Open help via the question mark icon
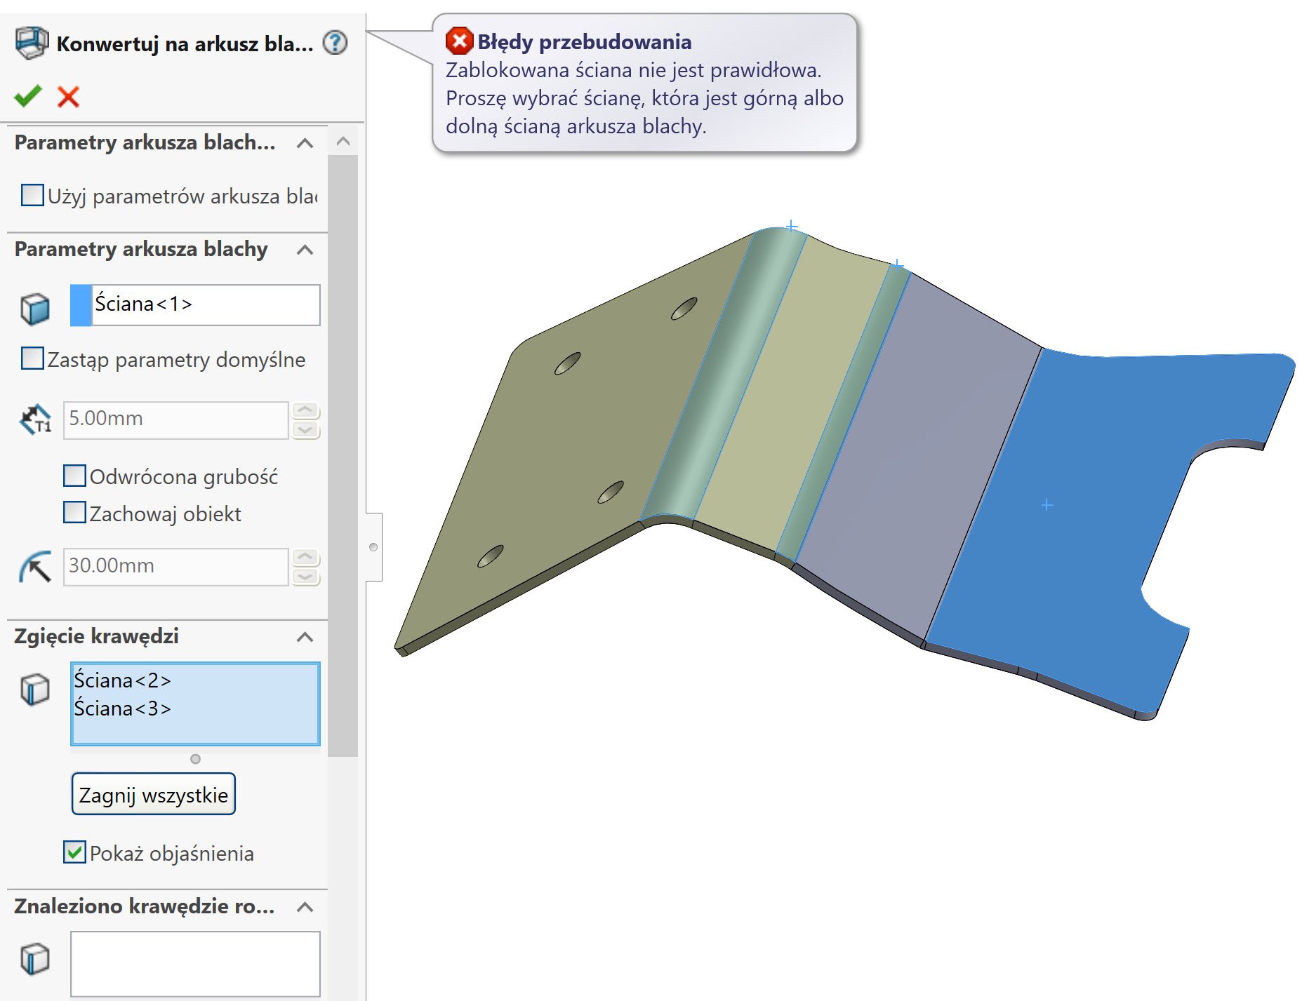Viewport: 1302px width, 1001px height. point(335,43)
